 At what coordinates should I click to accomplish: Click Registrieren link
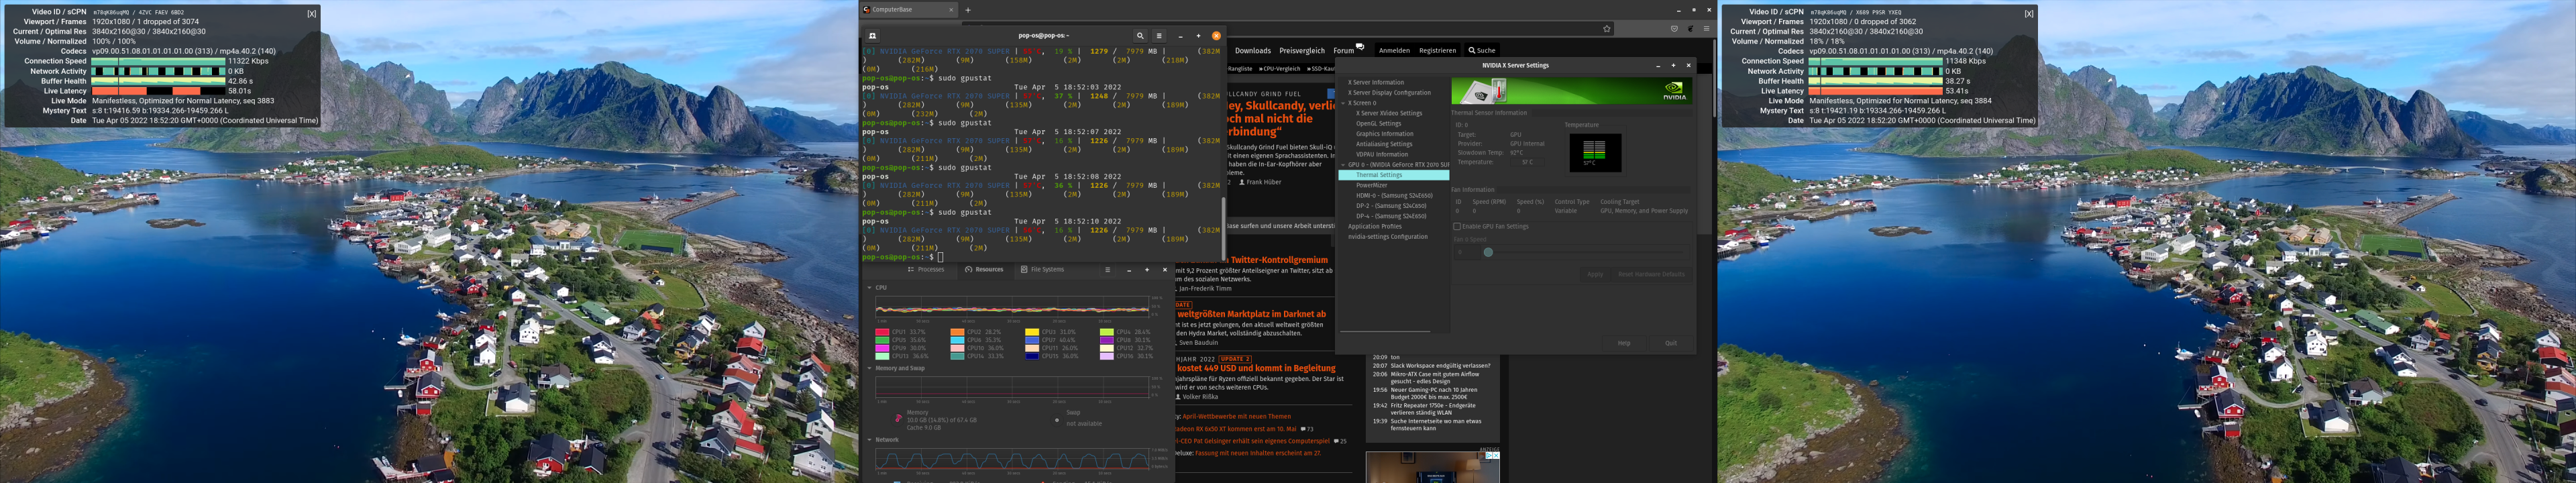(x=1437, y=51)
